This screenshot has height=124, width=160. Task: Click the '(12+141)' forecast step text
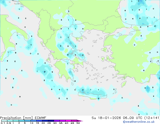pos(152,118)
